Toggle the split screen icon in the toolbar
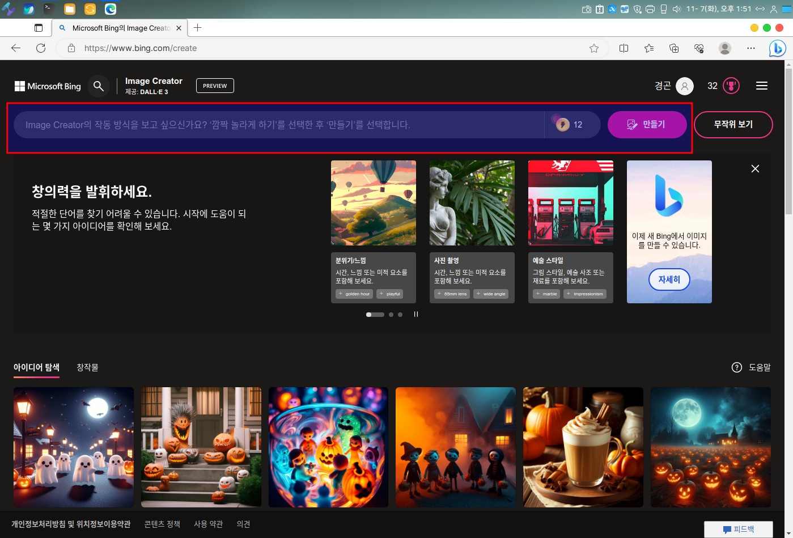This screenshot has width=793, height=538. point(624,48)
